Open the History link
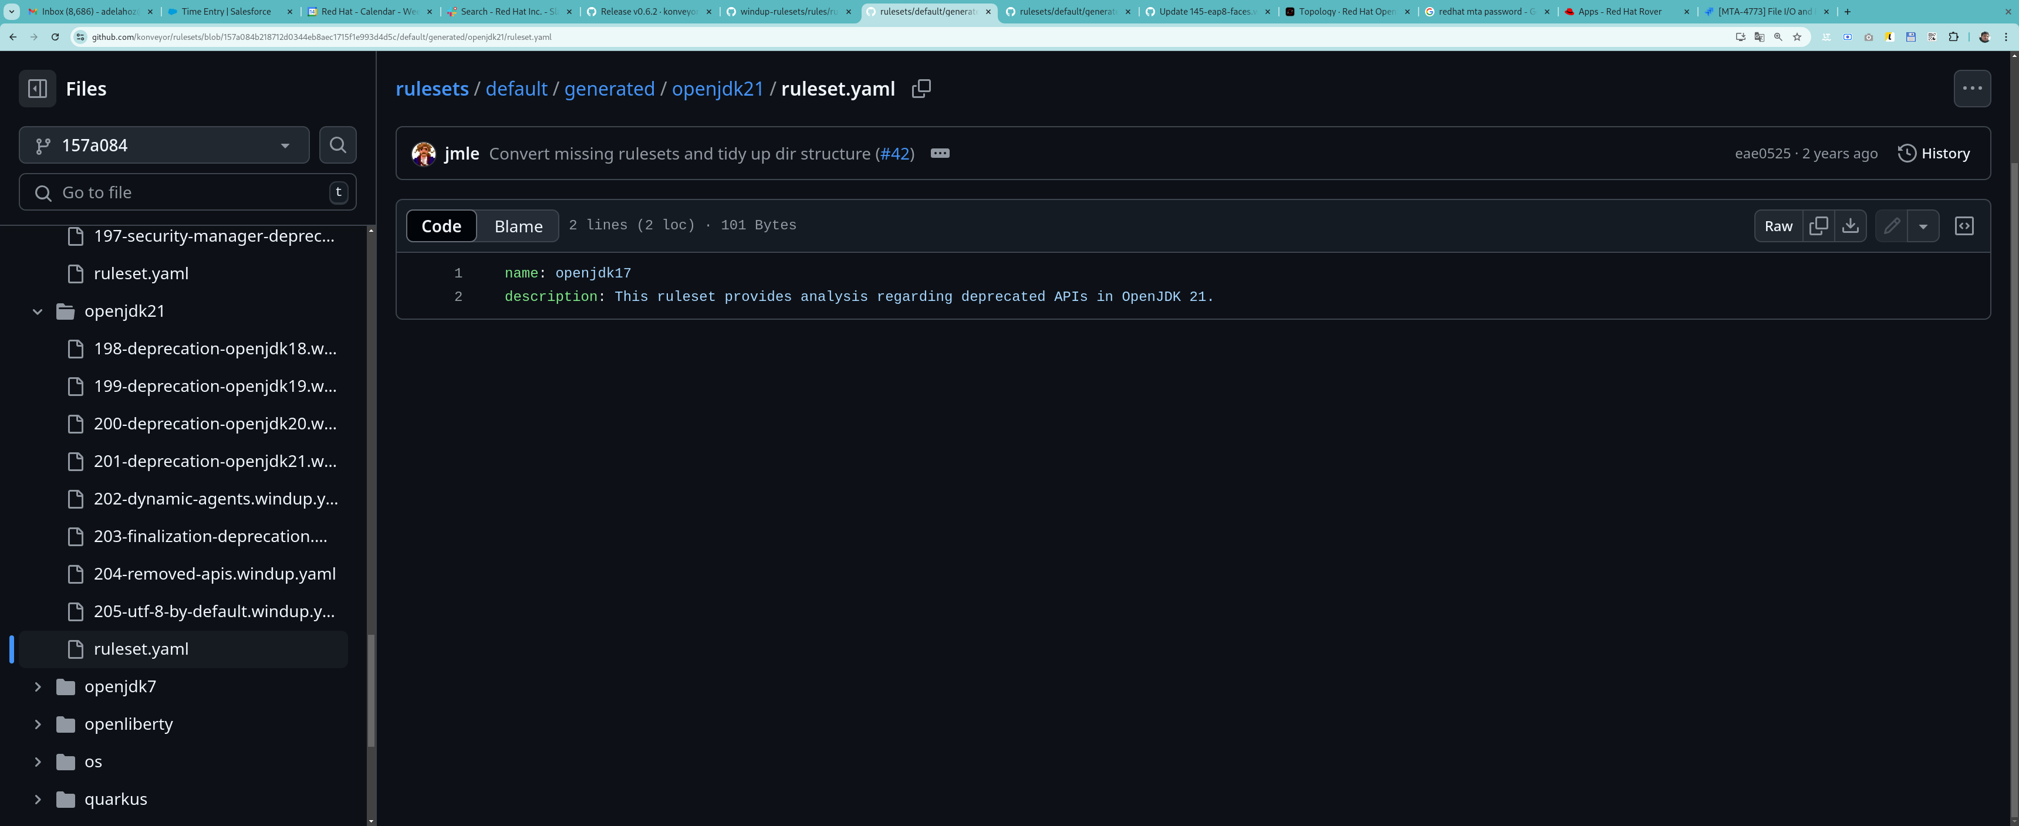Screen dimensions: 2019x826 tap(1933, 154)
